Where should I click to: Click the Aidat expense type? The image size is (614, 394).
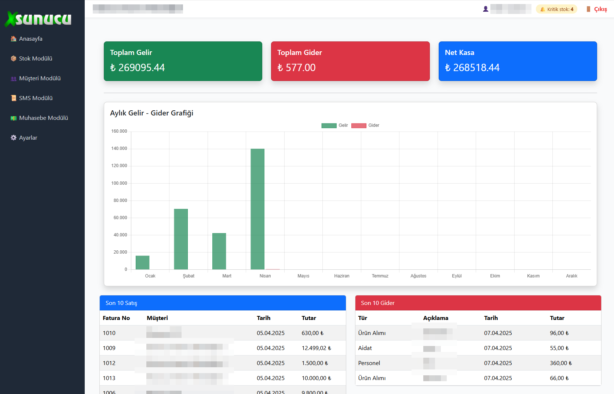(x=365, y=348)
